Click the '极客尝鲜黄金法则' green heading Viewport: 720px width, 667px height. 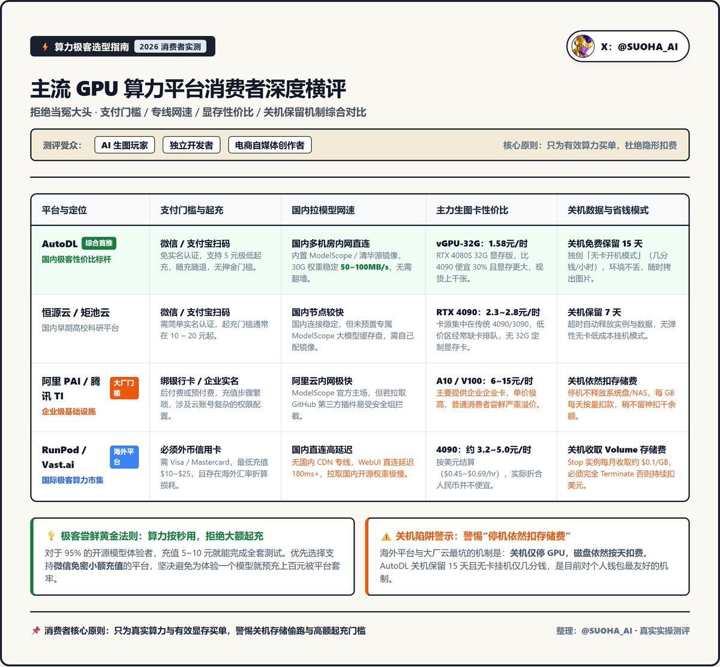162,536
